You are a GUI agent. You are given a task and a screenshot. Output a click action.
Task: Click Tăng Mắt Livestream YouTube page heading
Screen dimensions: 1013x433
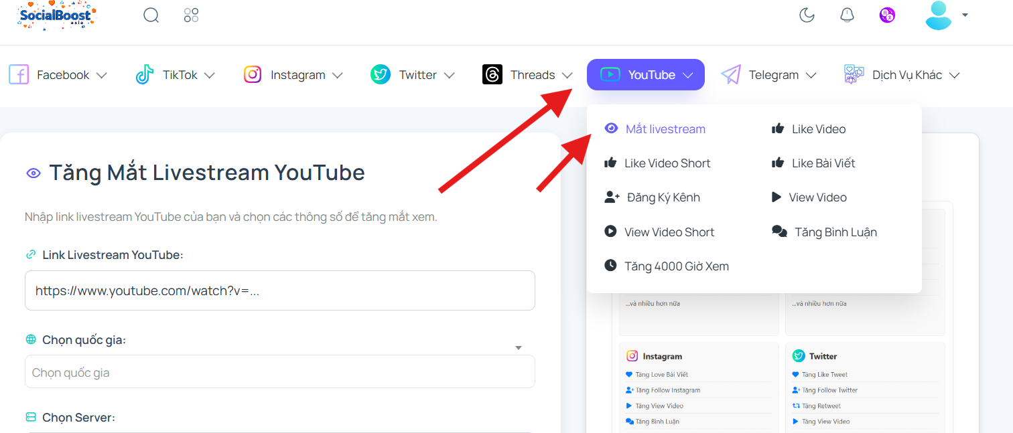click(x=207, y=173)
